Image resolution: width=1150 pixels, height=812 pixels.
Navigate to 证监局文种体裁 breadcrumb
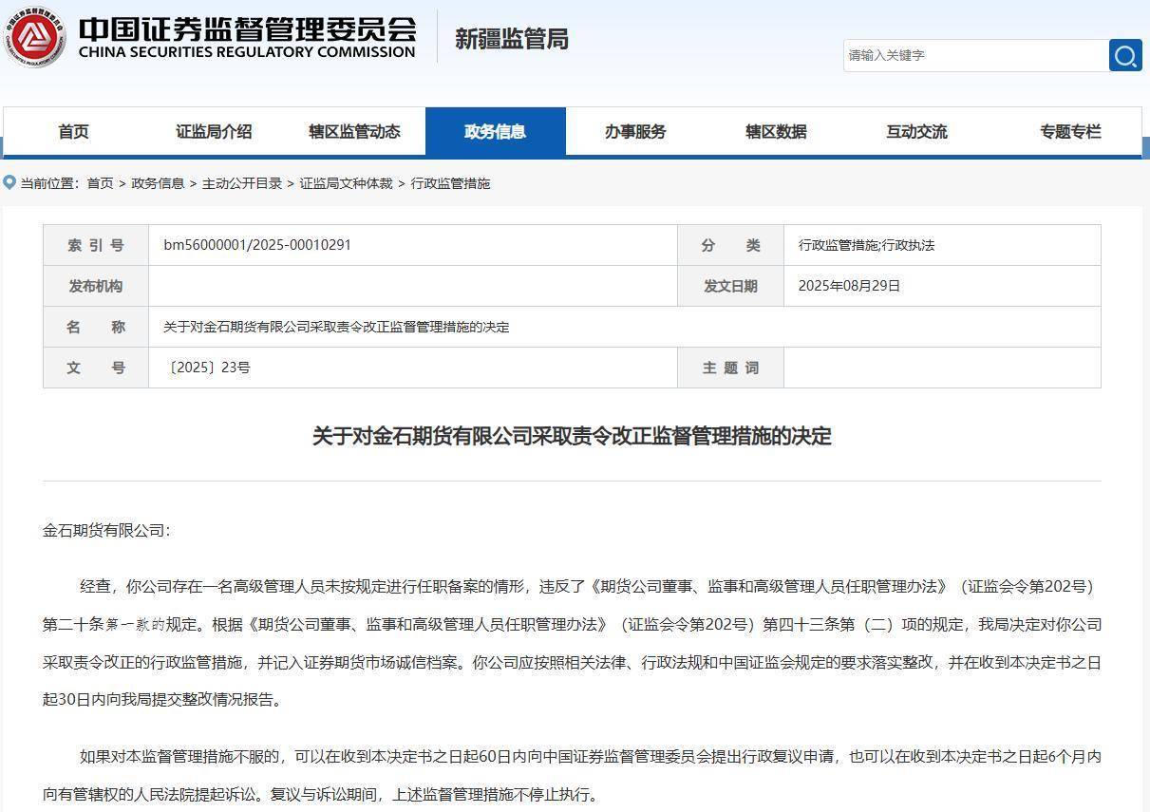coord(346,183)
